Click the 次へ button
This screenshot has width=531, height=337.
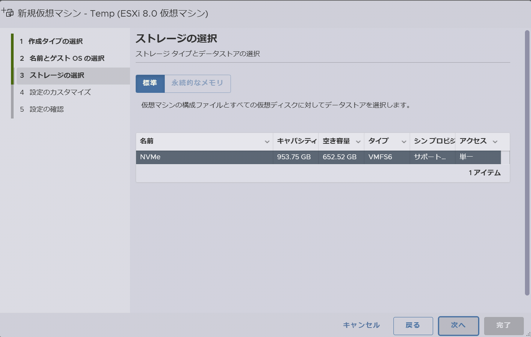pos(458,326)
